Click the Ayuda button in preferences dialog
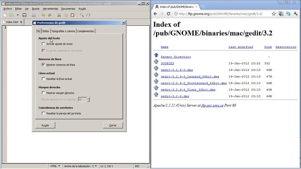Screen dimensions: 301x169 pos(45,125)
